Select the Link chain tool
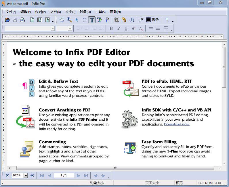Viewport: 229px width, 187px height. 124,20
